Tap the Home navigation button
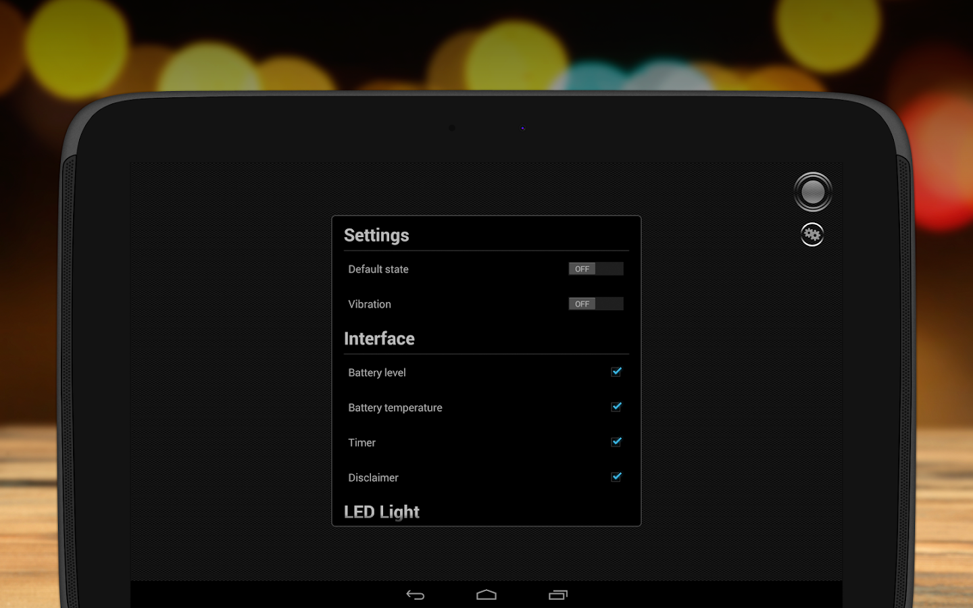The width and height of the screenshot is (973, 608). click(487, 595)
